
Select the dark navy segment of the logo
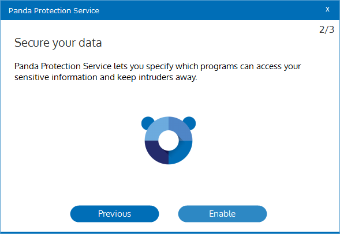click(155, 153)
